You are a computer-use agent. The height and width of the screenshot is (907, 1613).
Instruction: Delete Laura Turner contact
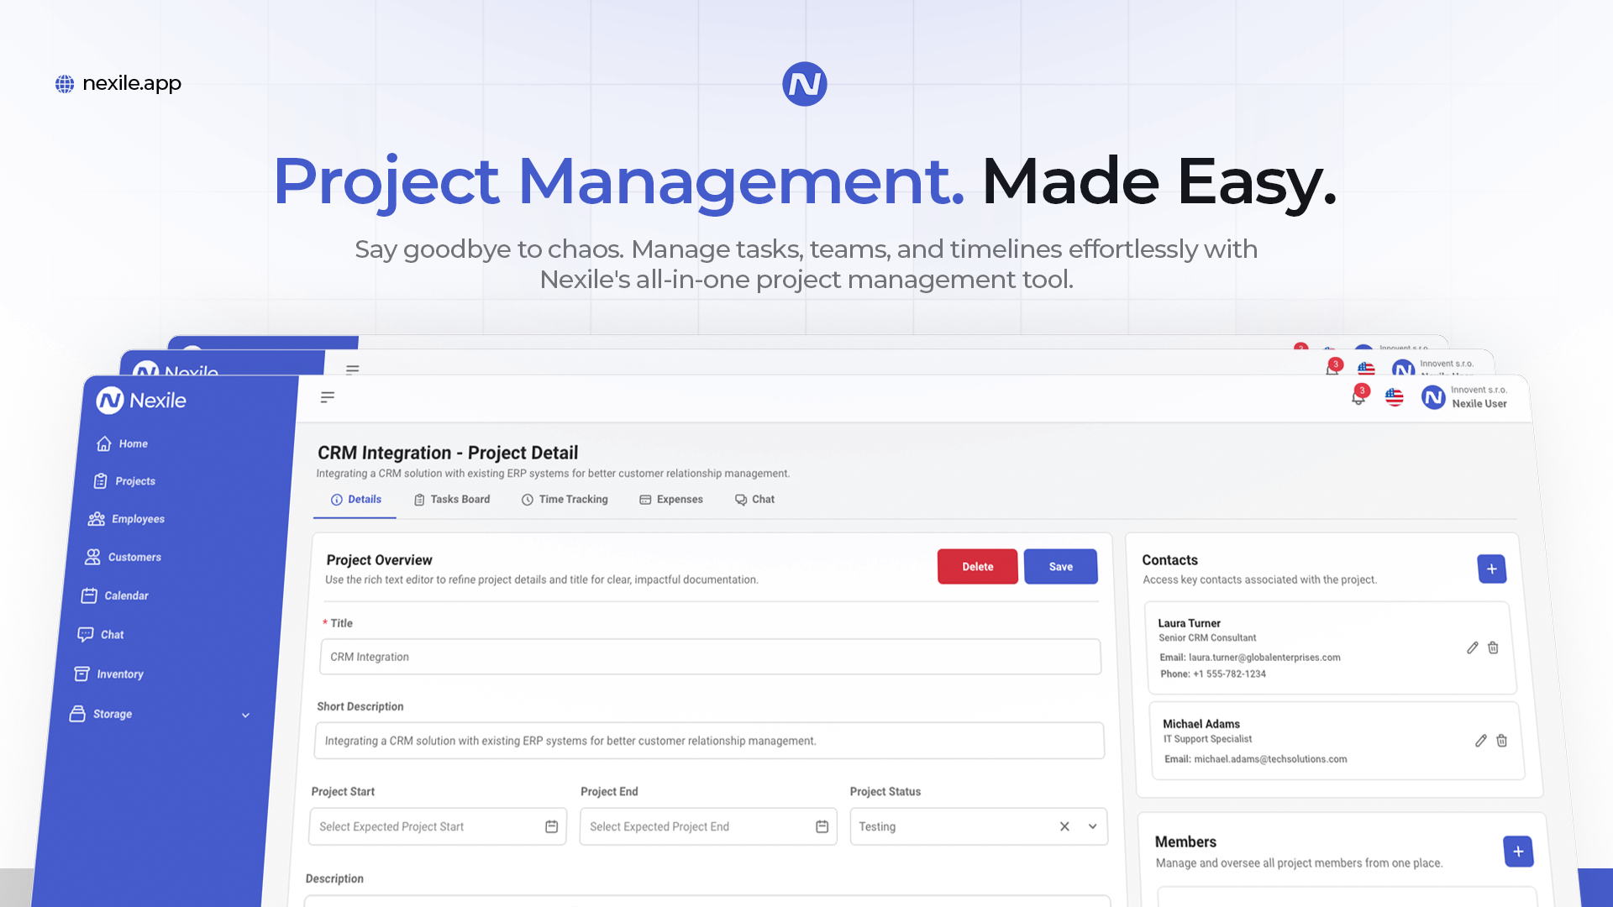[x=1493, y=647]
